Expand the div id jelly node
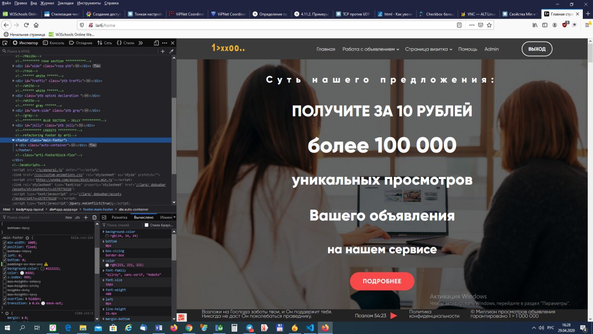 point(13,125)
